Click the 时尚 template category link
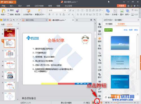Viewport: 141px width, 104px height. pos(125,30)
